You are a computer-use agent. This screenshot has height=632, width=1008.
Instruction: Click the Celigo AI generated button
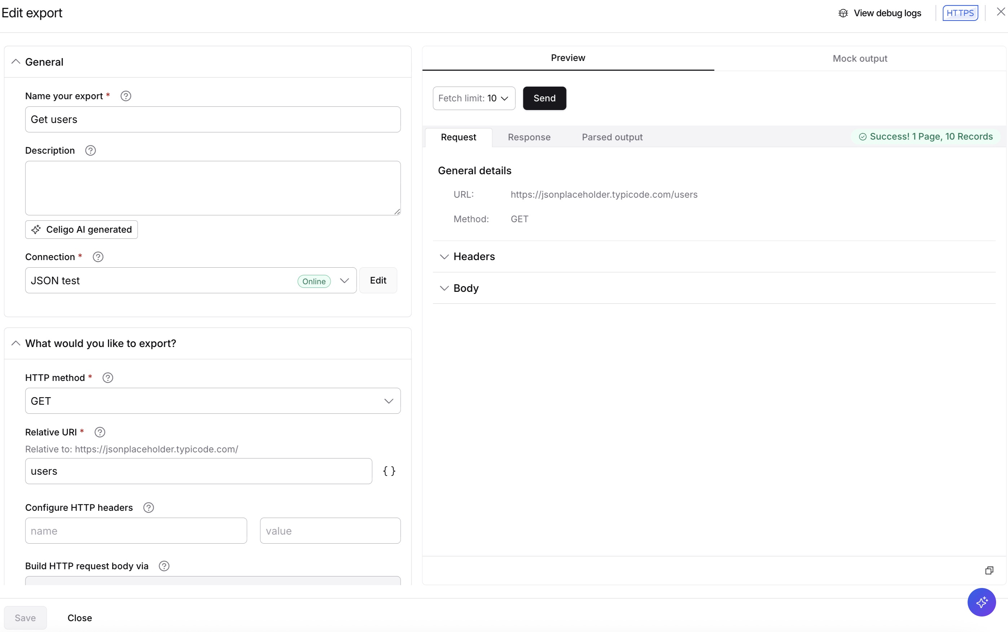[x=82, y=229]
